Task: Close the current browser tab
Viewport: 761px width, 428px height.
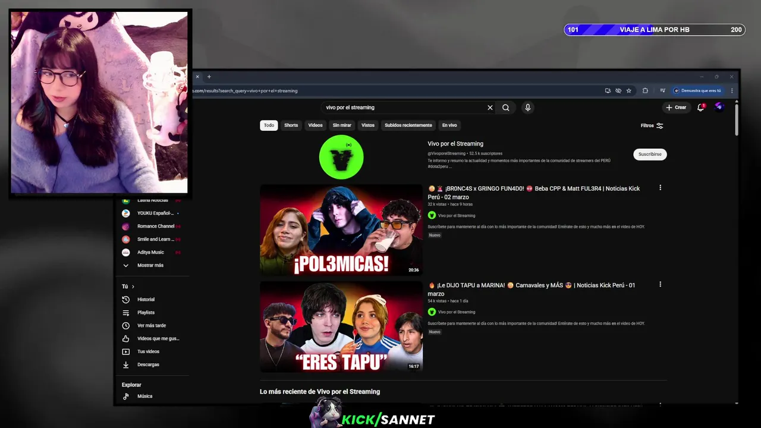Action: pyautogui.click(x=197, y=77)
